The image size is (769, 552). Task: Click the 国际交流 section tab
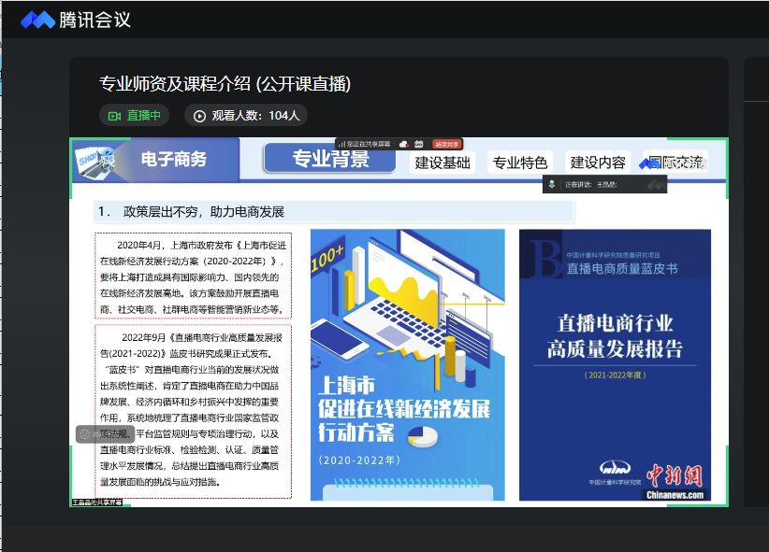tap(675, 163)
